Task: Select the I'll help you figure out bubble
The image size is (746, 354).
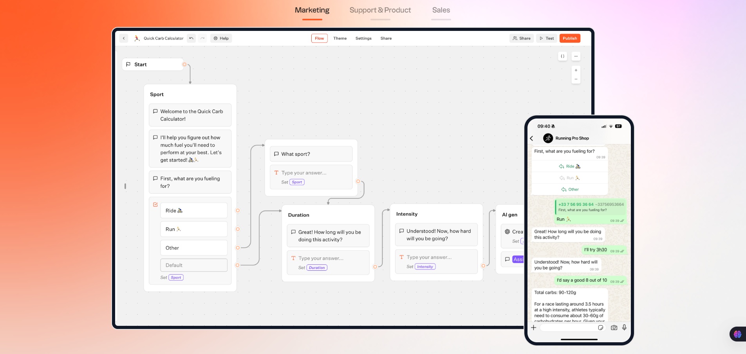Action: (x=190, y=149)
